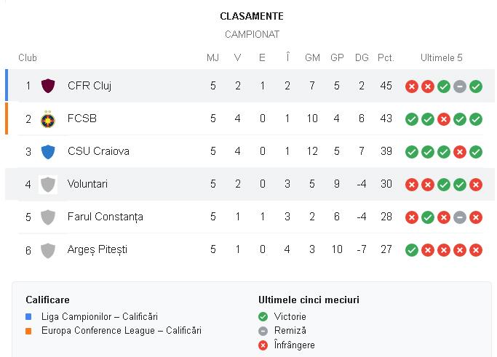Click the Clasamente heading

[x=252, y=16]
